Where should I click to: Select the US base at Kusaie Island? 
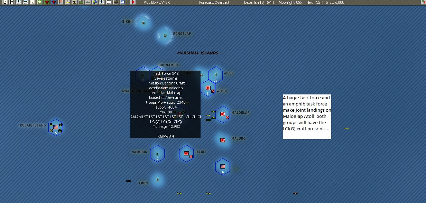tap(56, 128)
